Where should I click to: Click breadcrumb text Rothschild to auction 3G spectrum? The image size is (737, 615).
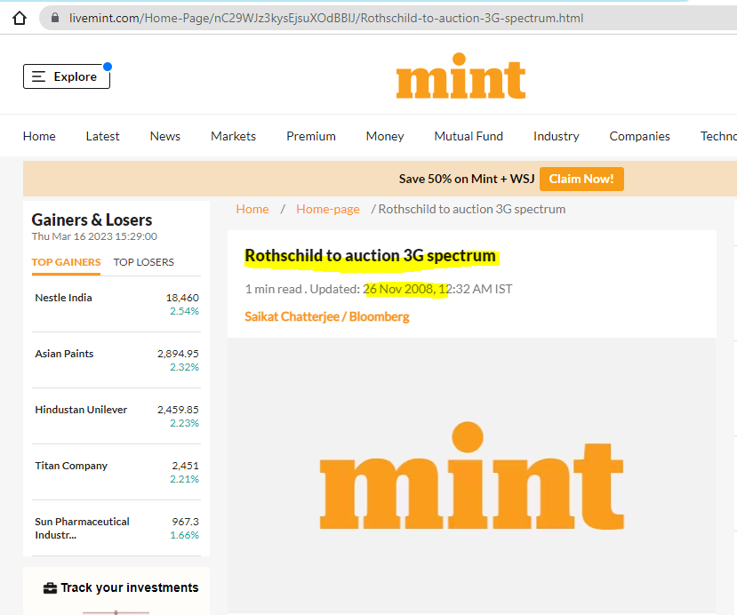pyautogui.click(x=472, y=209)
